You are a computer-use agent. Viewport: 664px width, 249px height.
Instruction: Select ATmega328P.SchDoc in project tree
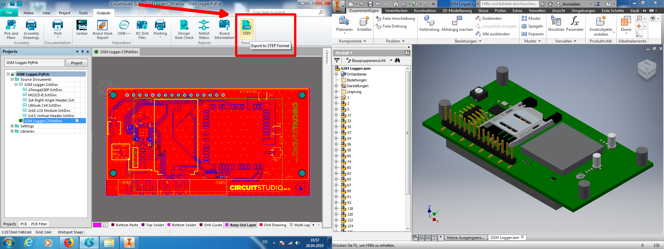tap(45, 90)
